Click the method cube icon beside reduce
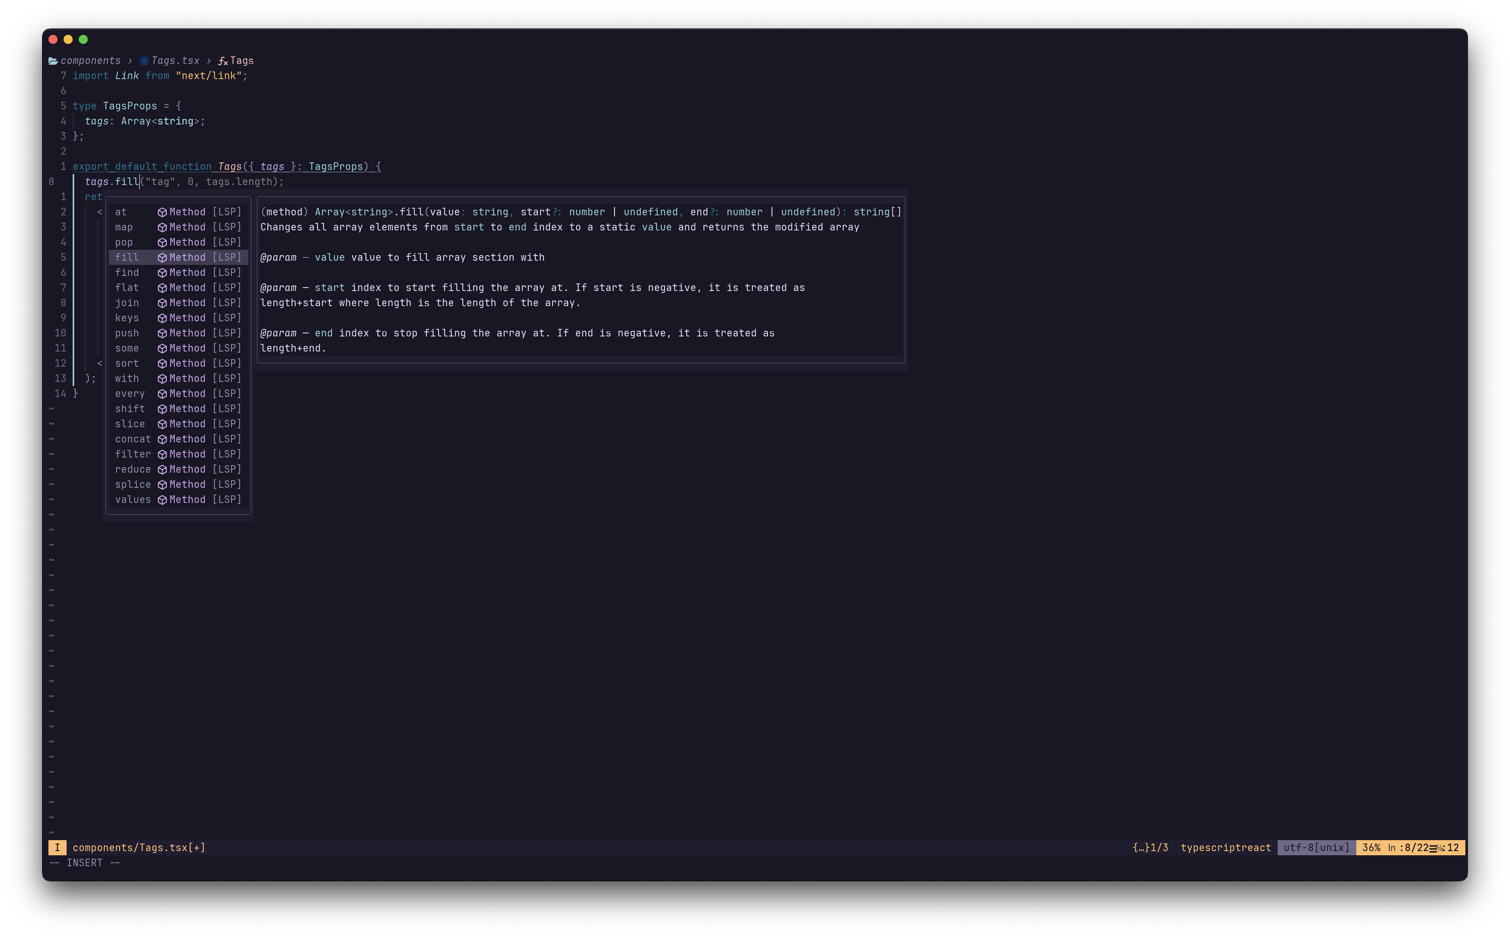This screenshot has height=937, width=1510. tap(162, 469)
